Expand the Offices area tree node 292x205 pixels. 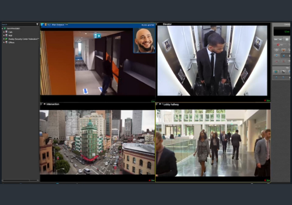point(4,43)
